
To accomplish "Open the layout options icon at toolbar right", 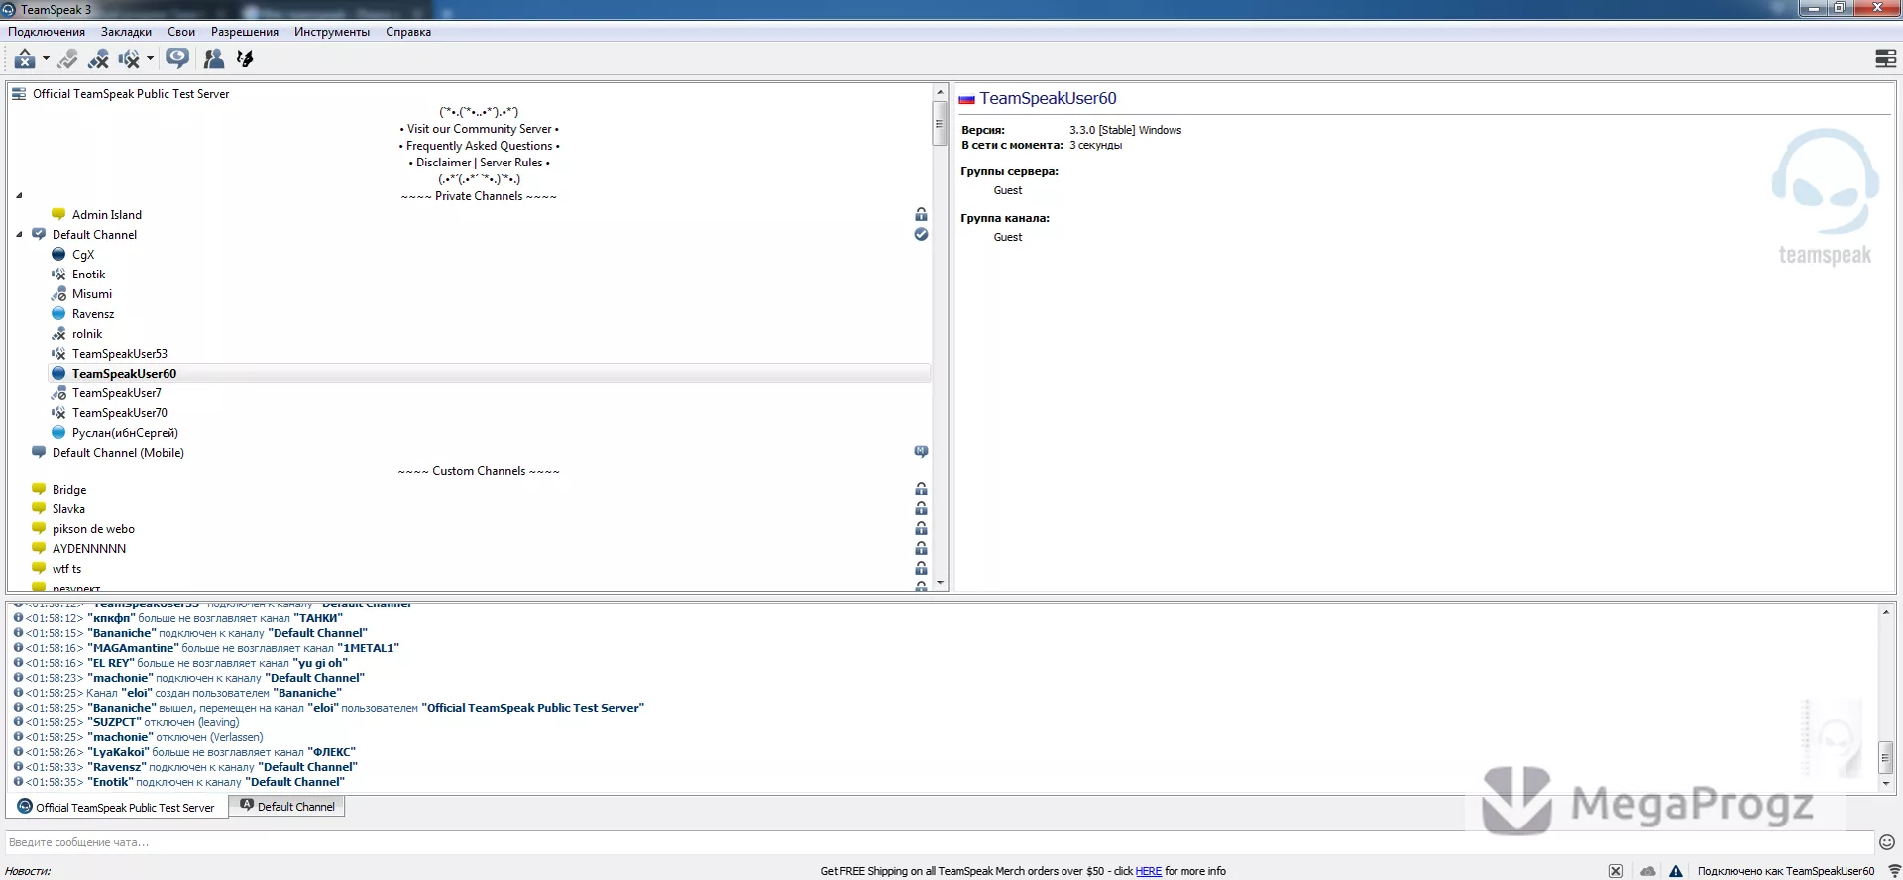I will (1885, 58).
